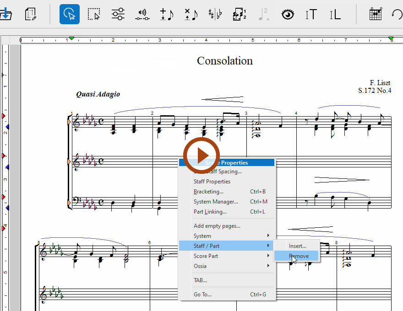
Task: Select the IL lyrics tool
Action: [335, 14]
